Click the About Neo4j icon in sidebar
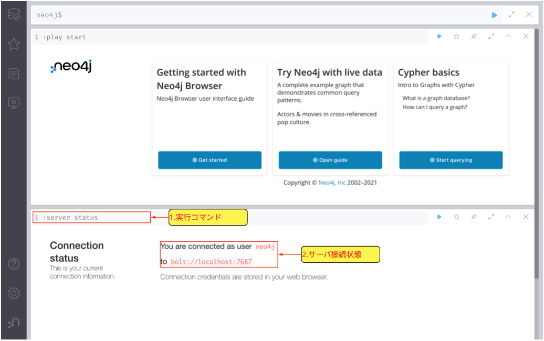The image size is (544, 341). 14,323
